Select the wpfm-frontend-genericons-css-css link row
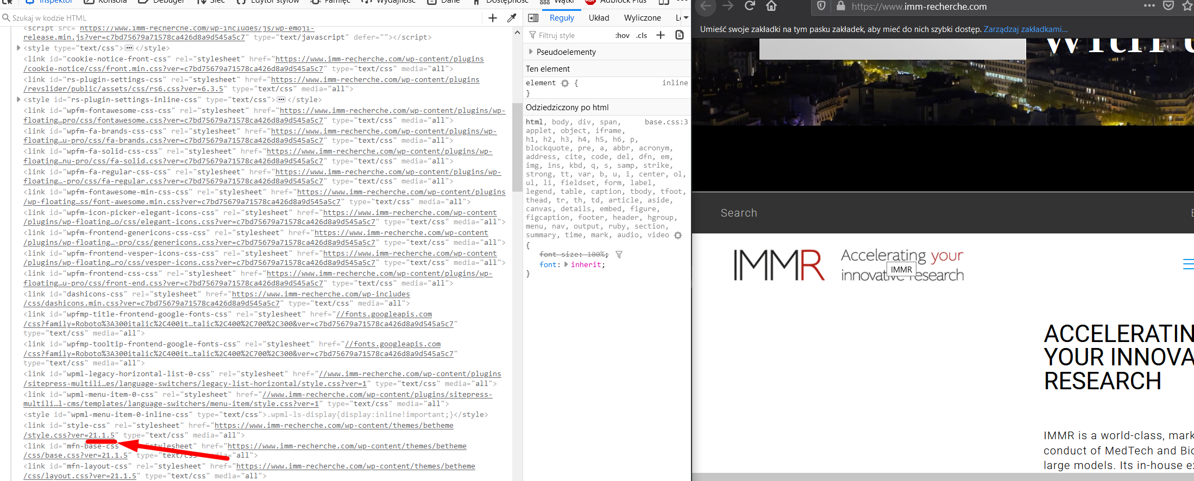Screen dimensions: 1194x481 tap(264, 237)
